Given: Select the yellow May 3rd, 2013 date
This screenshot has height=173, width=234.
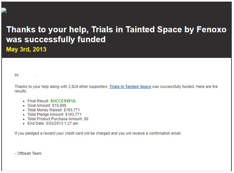Looking at the screenshot, I should pos(26,49).
